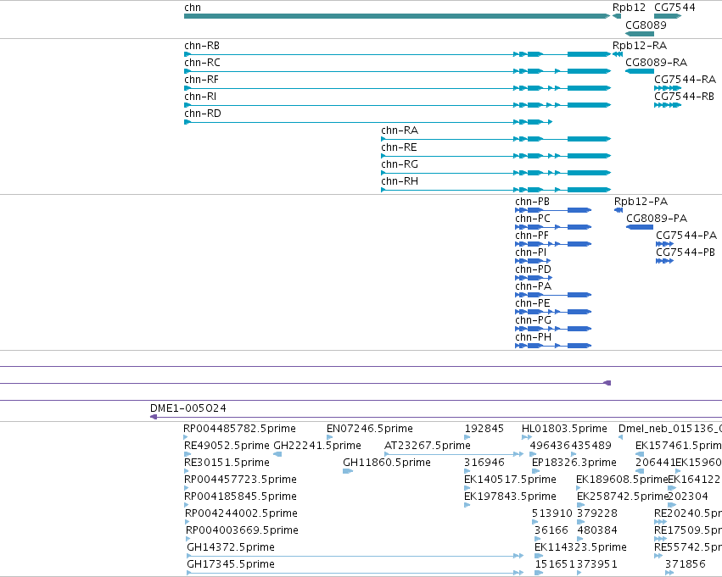Select EST RE30151.5prime
This screenshot has width=722, height=577.
(x=227, y=463)
